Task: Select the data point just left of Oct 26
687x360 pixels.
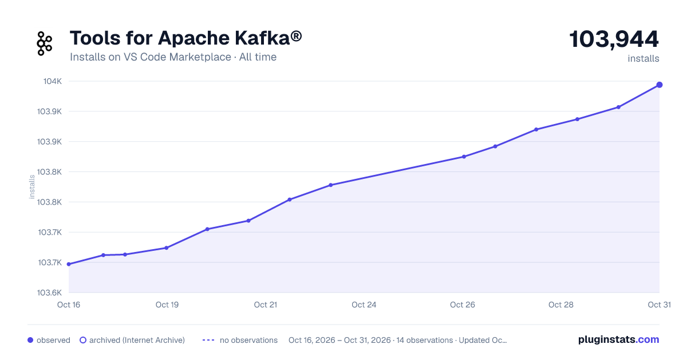Action: tap(464, 157)
